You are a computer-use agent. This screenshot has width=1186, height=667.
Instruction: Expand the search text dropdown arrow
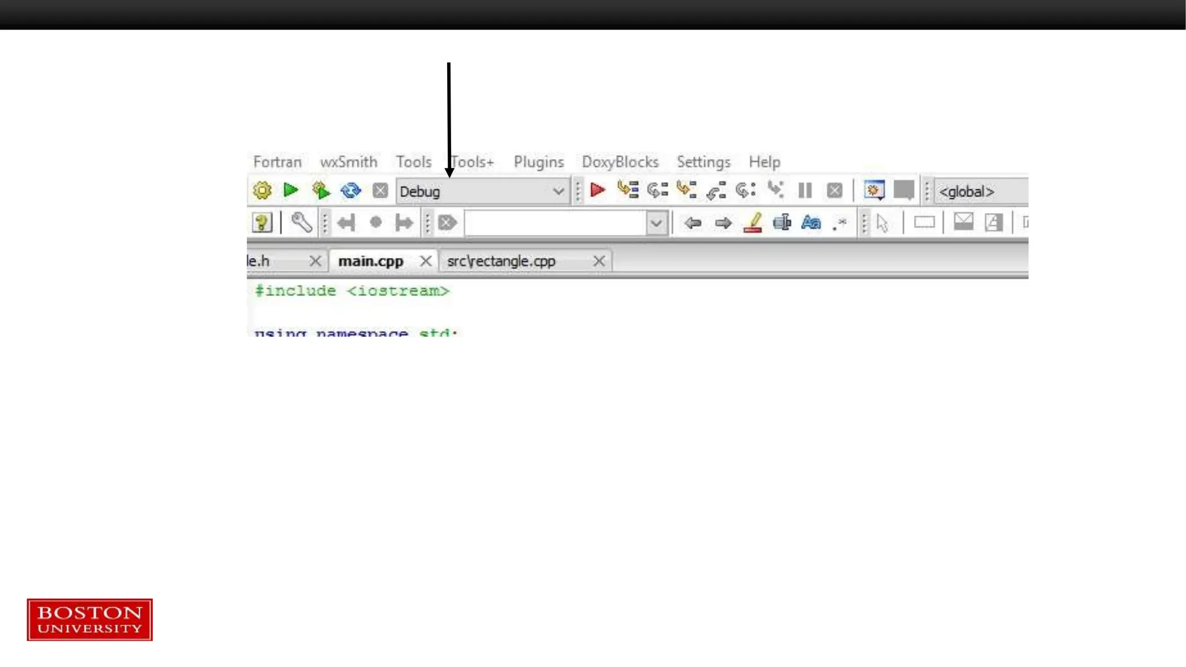pyautogui.click(x=656, y=223)
